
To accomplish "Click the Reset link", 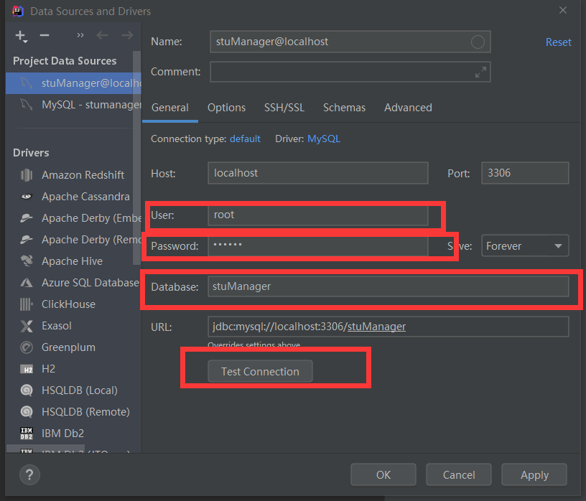I will (558, 42).
